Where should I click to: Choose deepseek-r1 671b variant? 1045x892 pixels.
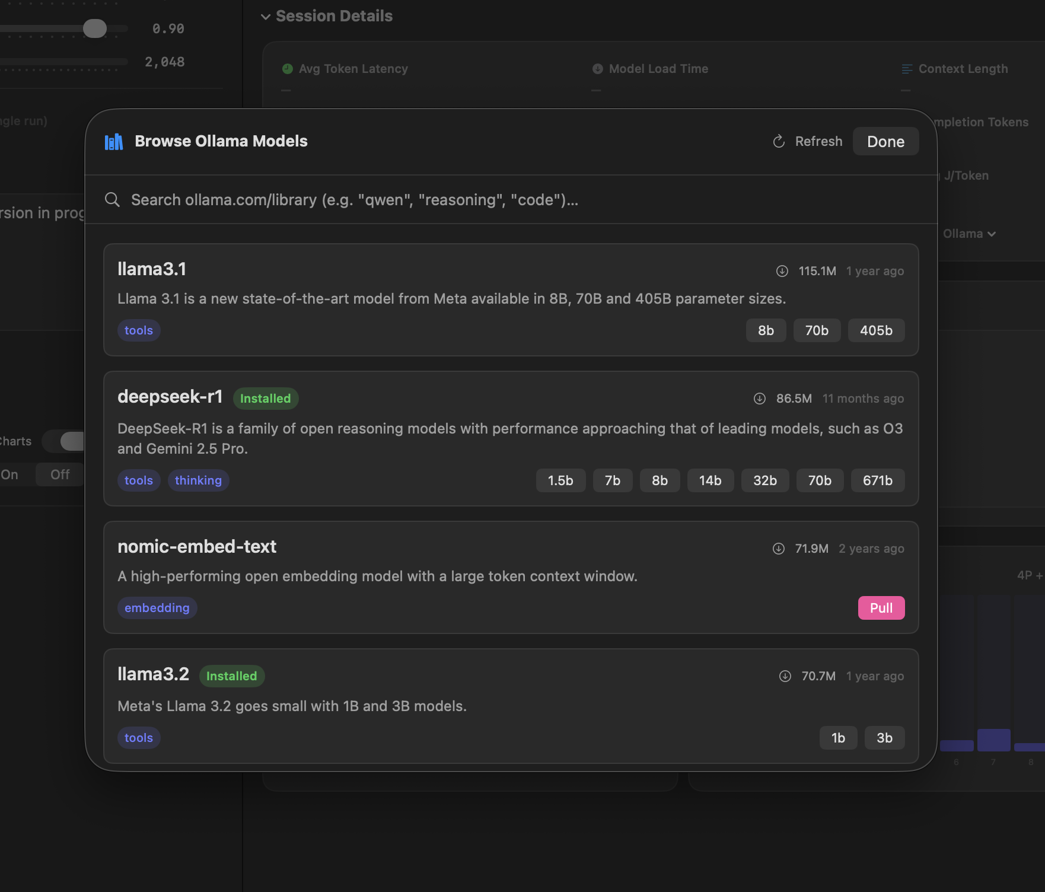pyautogui.click(x=878, y=480)
